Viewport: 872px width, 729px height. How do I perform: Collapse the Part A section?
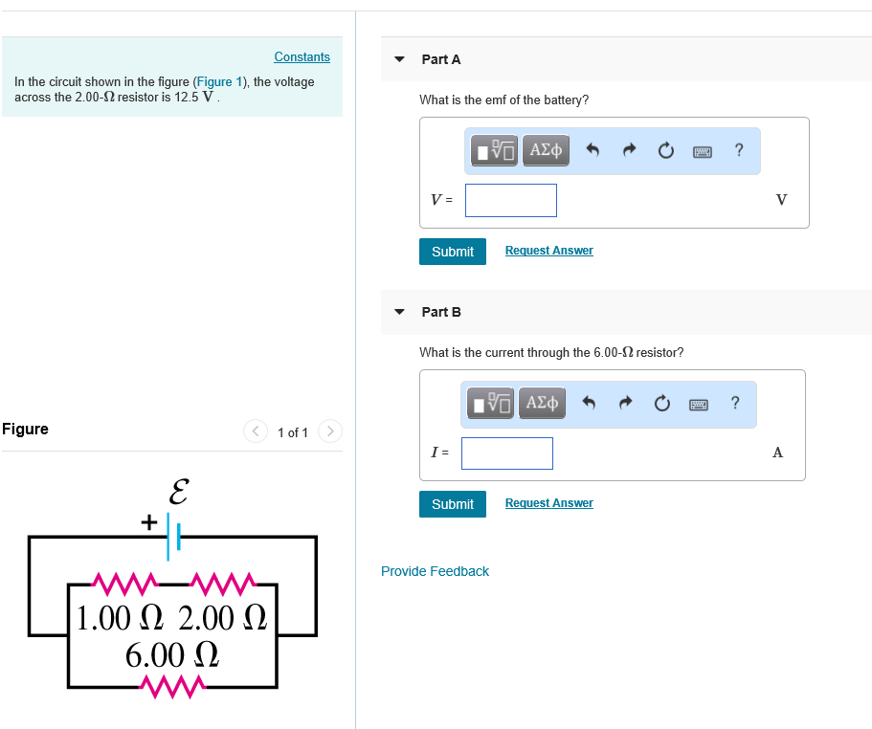[399, 59]
